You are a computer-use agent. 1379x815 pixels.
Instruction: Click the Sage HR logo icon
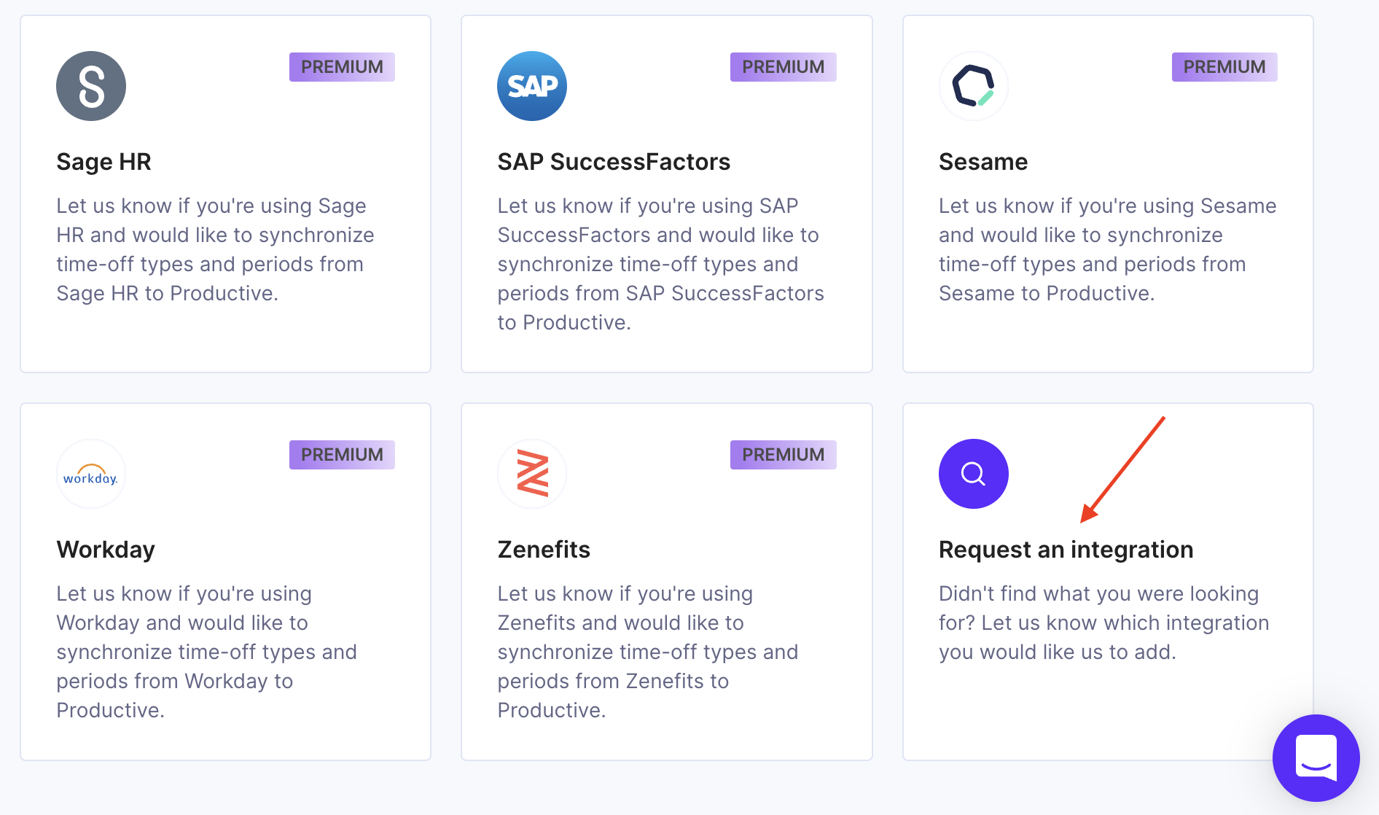[91, 86]
